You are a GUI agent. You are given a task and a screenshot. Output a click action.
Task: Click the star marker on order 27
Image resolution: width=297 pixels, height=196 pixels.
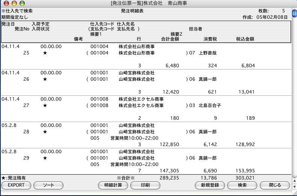45,106
